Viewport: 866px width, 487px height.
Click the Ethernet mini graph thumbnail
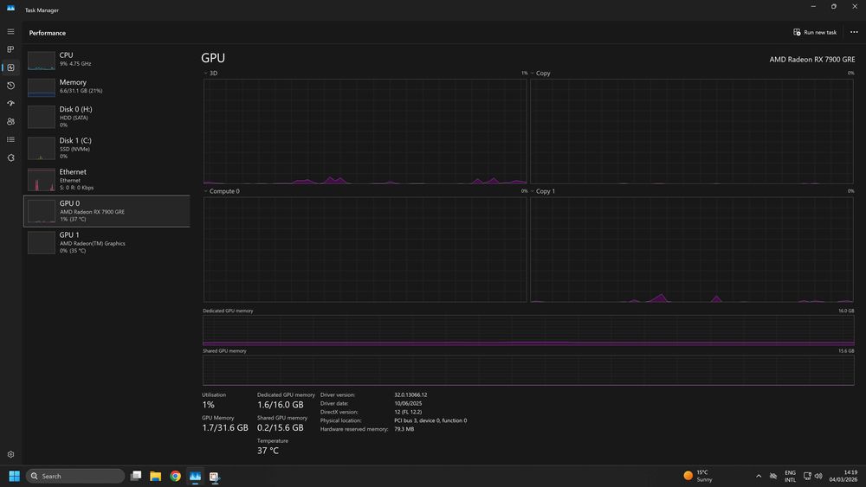(42, 180)
